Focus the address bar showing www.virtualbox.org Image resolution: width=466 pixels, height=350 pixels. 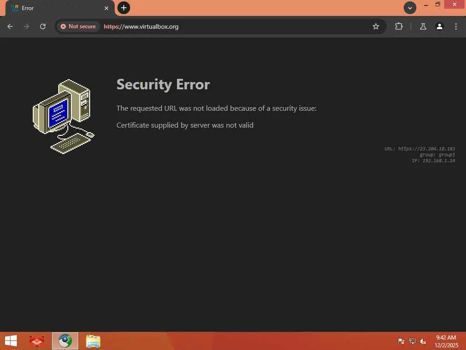pyautogui.click(x=220, y=26)
